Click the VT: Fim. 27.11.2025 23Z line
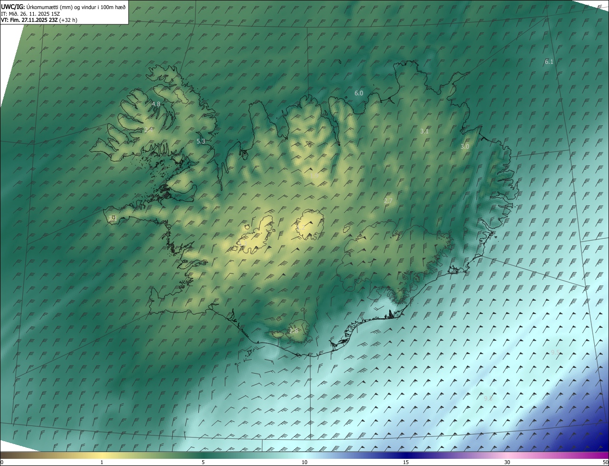 (x=39, y=20)
